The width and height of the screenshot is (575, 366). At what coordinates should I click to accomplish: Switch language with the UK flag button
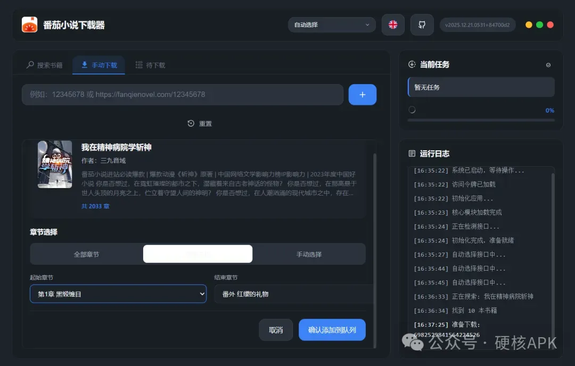[393, 25]
